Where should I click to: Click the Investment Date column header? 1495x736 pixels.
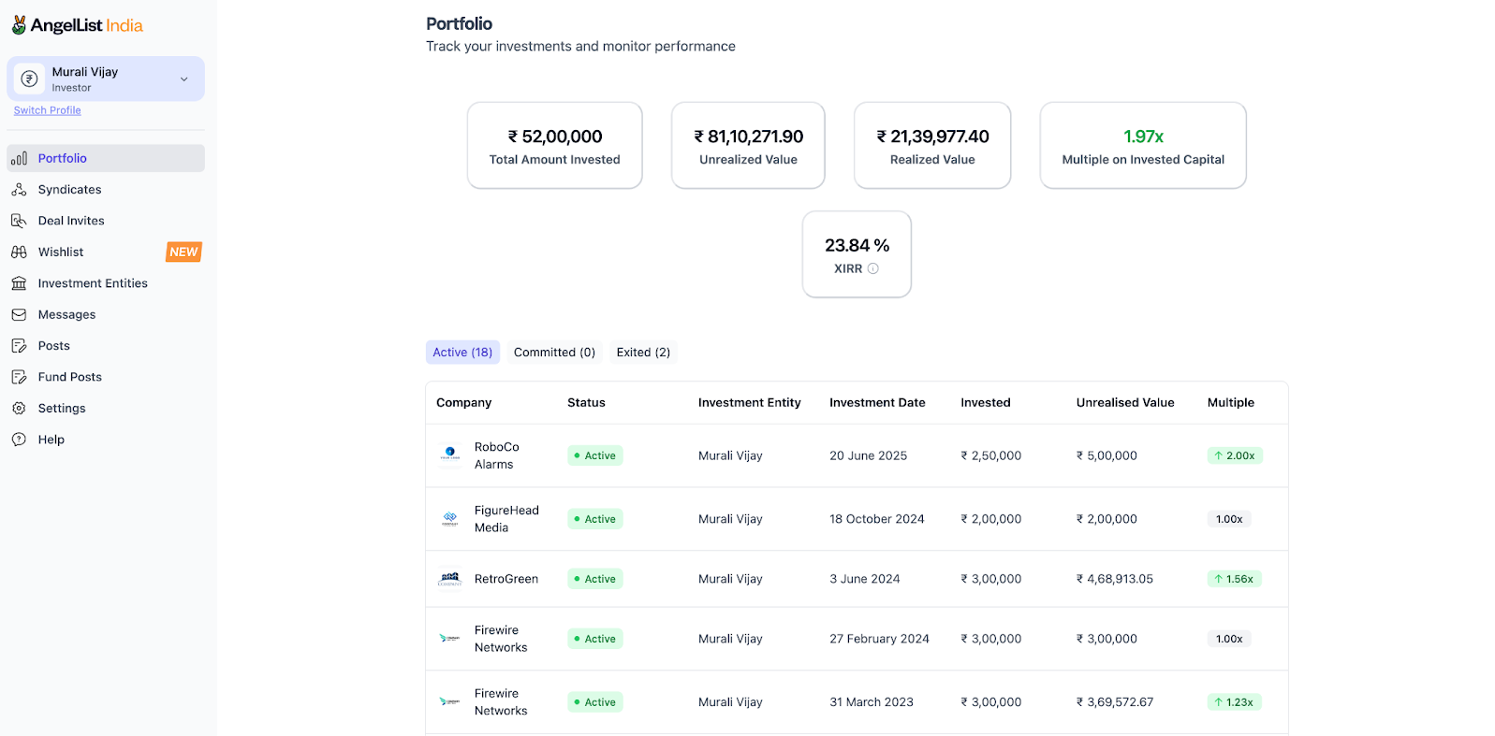pos(877,403)
